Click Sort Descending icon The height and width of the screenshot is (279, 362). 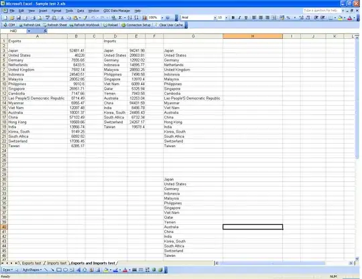coord(137,17)
